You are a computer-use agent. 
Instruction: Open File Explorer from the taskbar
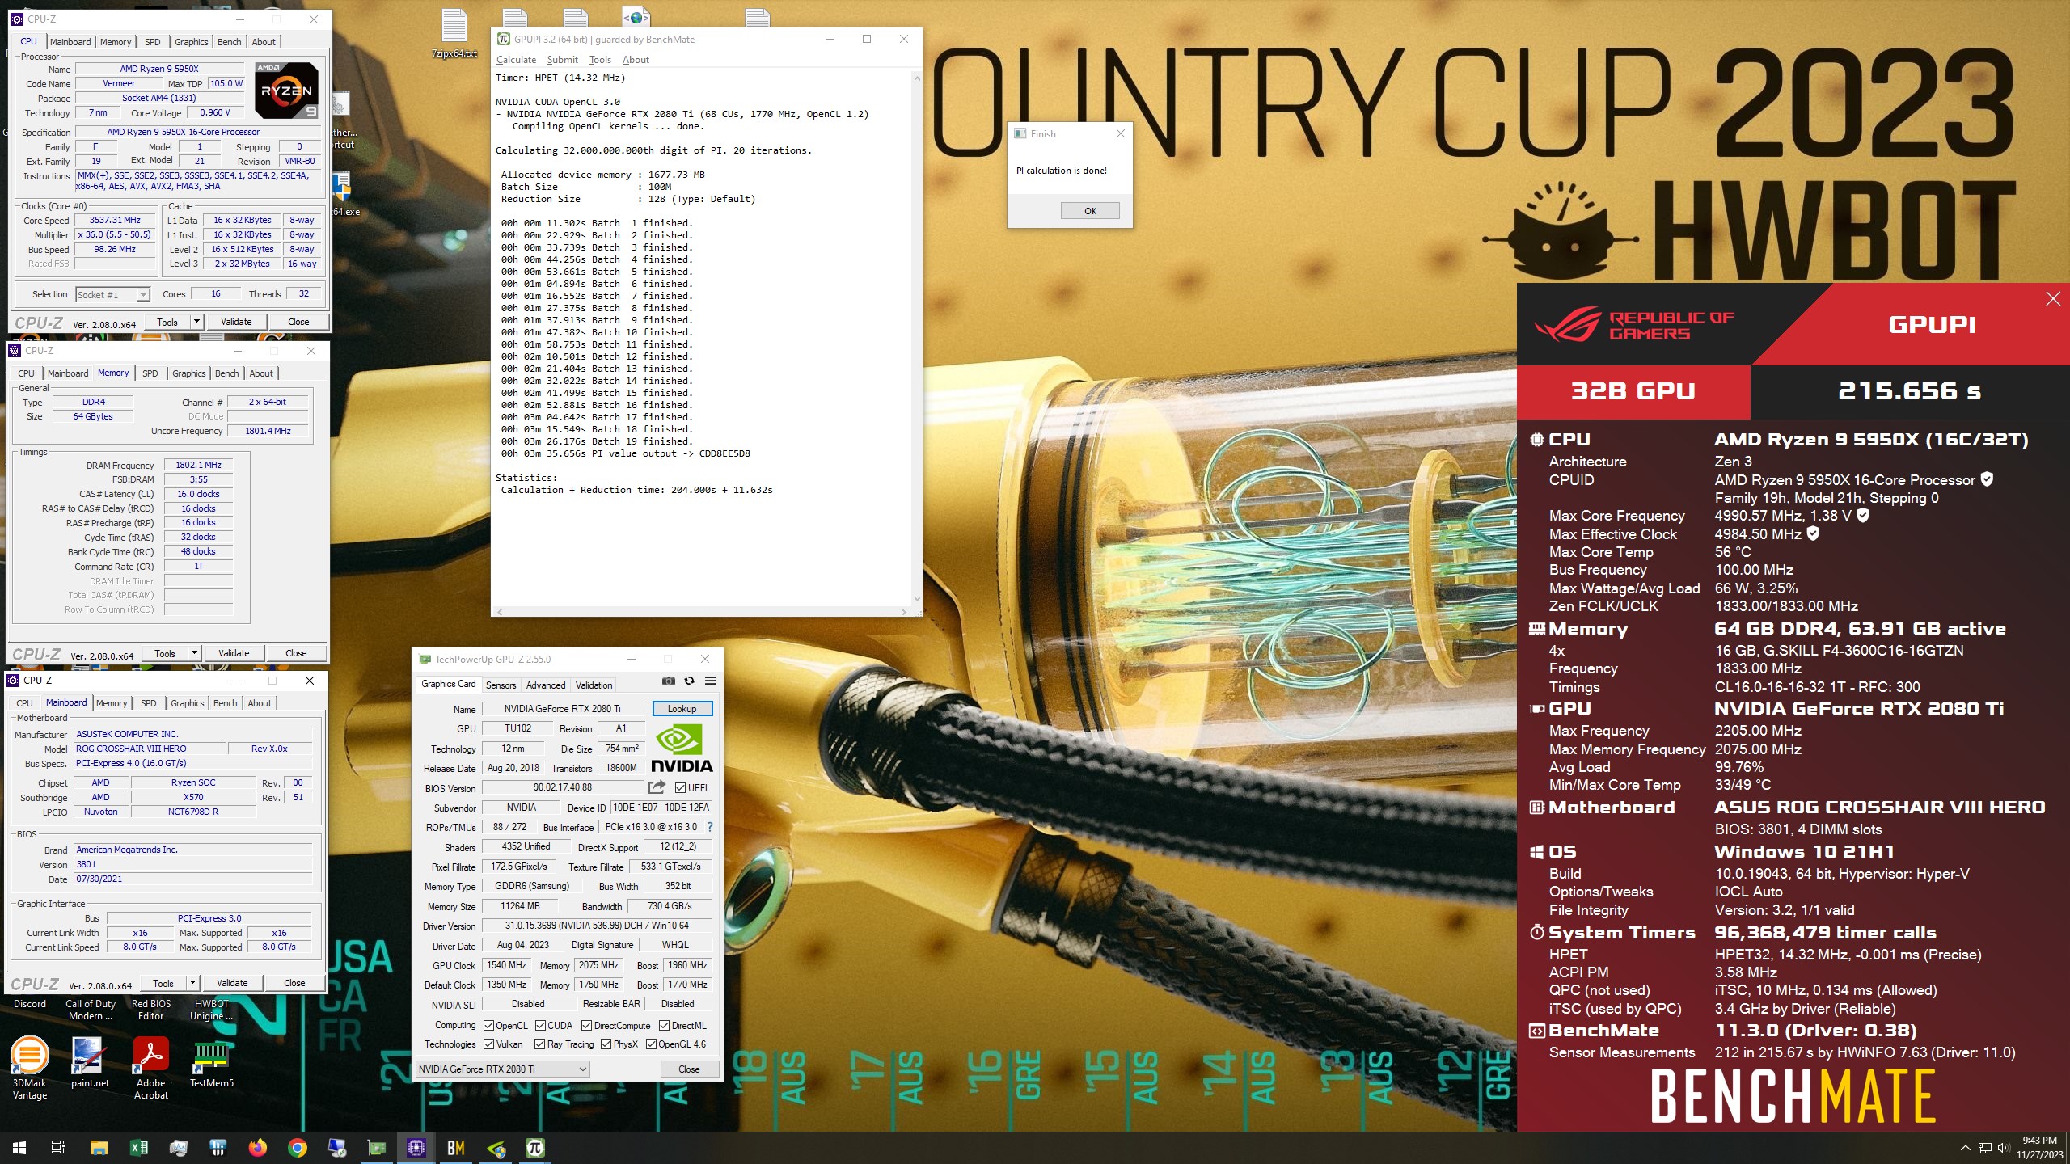click(x=99, y=1148)
